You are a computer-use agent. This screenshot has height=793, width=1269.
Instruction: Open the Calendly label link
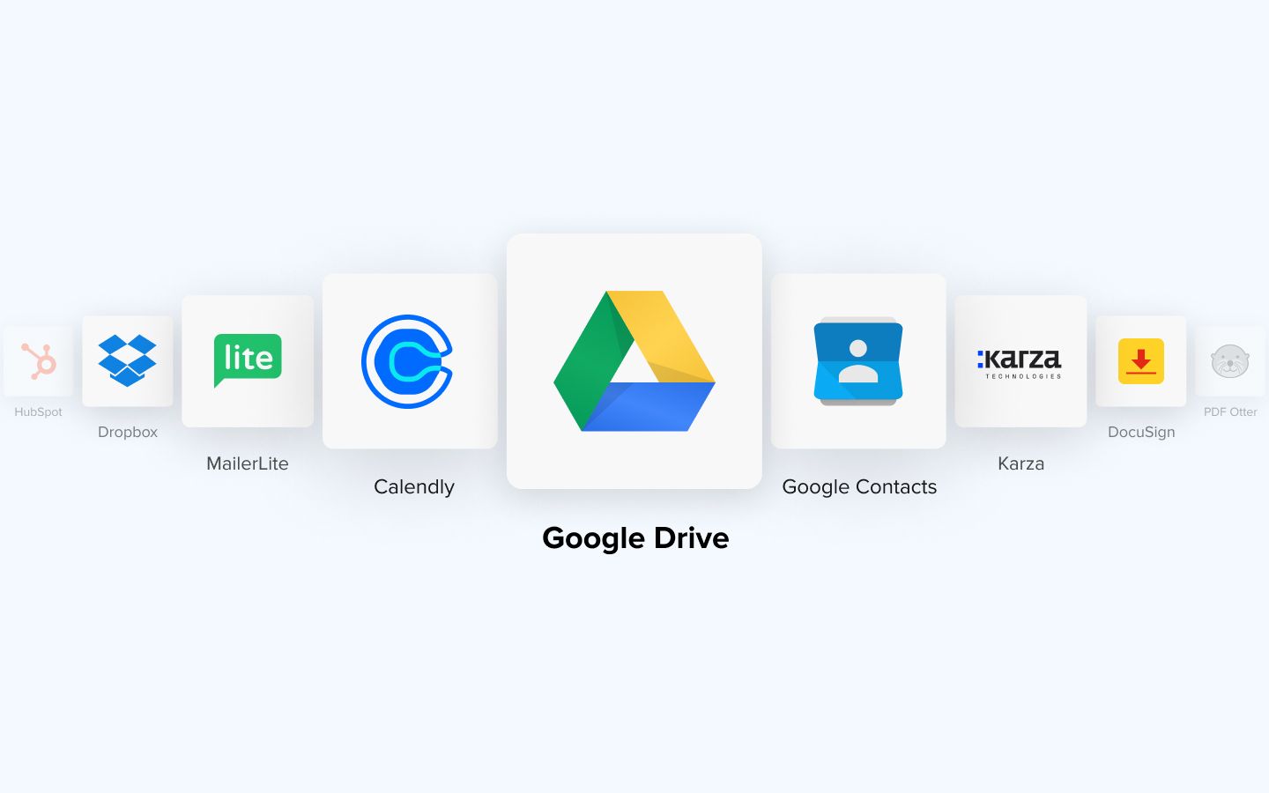(x=414, y=486)
